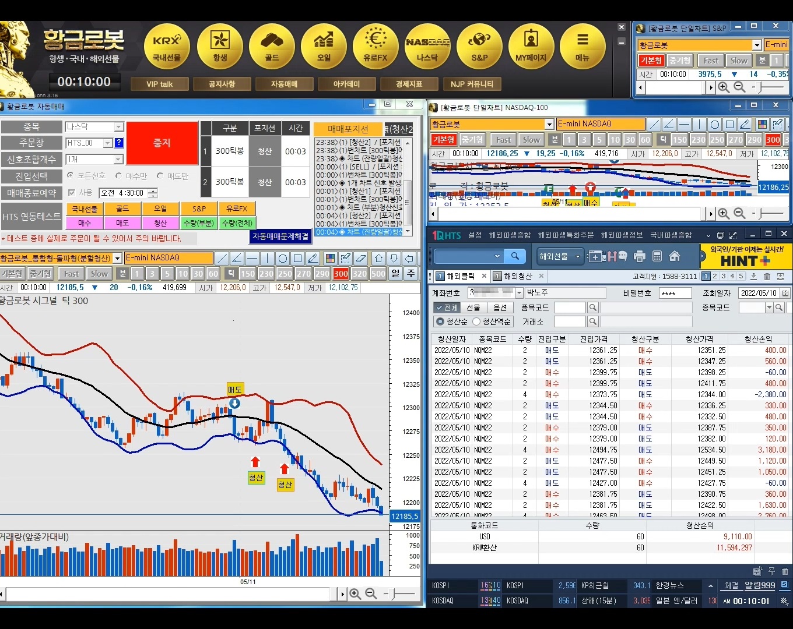Open 경제지표 button
The image size is (793, 629).
tap(409, 84)
